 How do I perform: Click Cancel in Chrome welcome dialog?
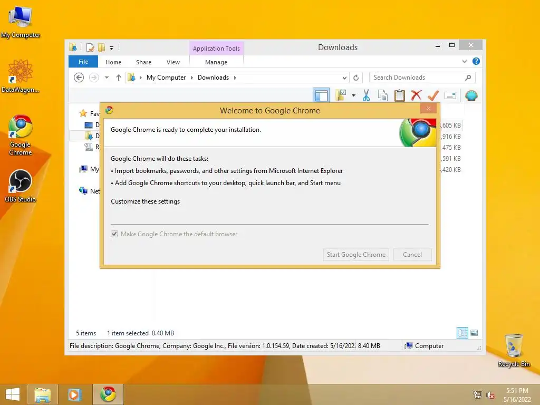click(412, 255)
